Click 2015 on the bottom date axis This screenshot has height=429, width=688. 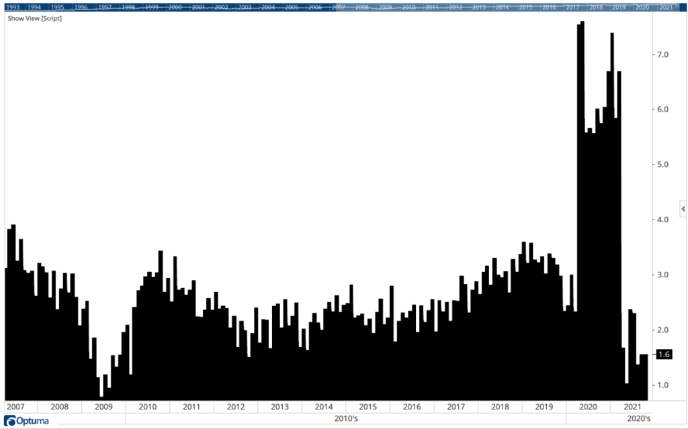[x=368, y=407]
